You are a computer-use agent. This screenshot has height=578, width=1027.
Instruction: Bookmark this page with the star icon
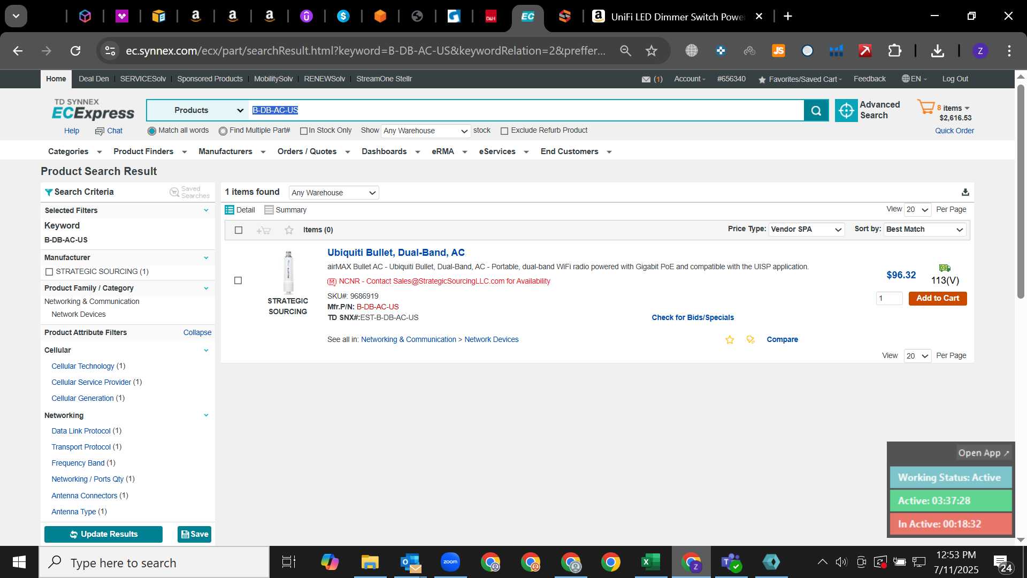tap(651, 51)
